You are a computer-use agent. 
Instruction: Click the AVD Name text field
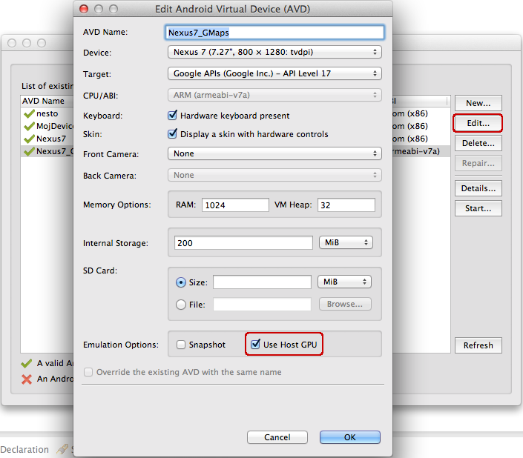click(274, 33)
